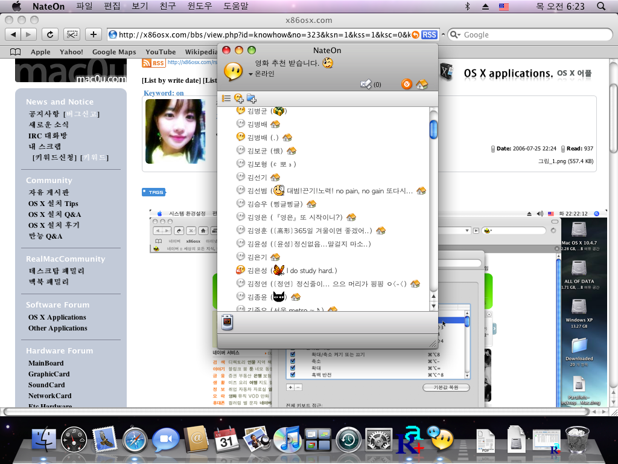Click the Bluetooth icon in the menu bar
618x464 pixels.
coord(468,6)
